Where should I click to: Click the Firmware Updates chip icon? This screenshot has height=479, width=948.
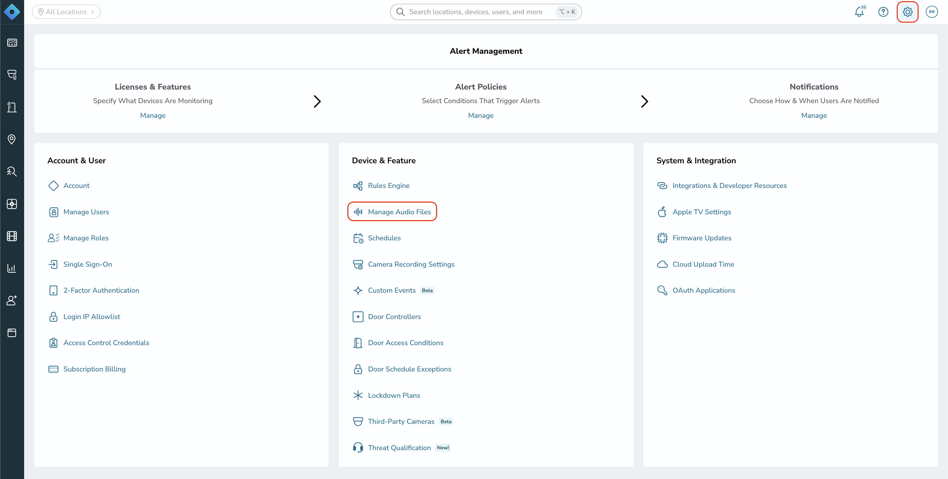[x=662, y=238]
